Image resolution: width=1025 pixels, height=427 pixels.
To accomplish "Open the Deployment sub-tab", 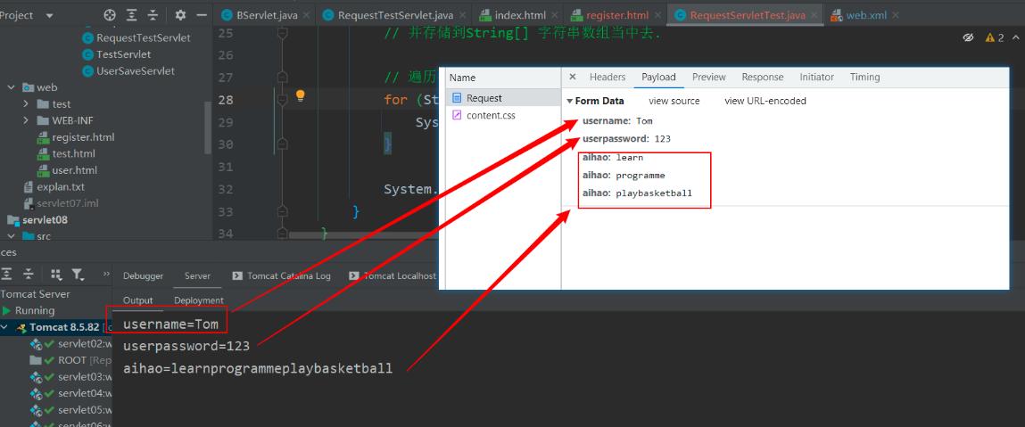I will [199, 300].
